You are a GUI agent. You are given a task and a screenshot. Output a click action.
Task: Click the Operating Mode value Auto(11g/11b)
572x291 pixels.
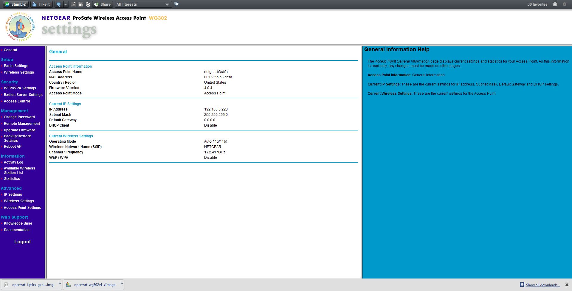click(x=216, y=141)
